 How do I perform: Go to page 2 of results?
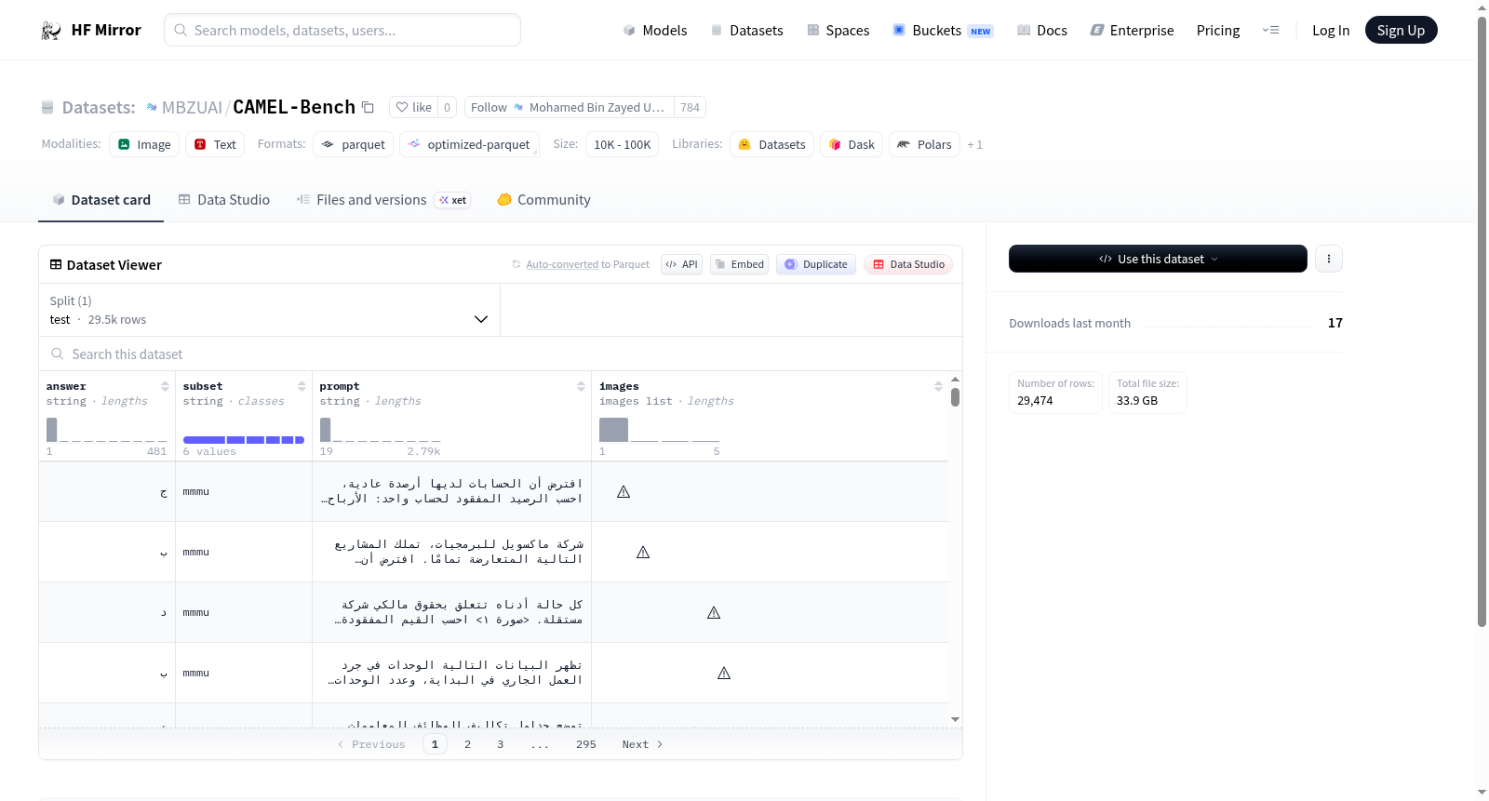click(467, 744)
